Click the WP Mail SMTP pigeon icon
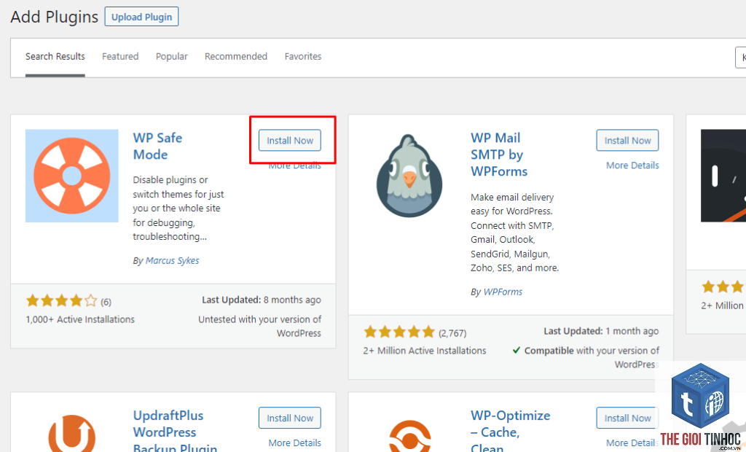Screen dimensions: 746x452 [409, 176]
